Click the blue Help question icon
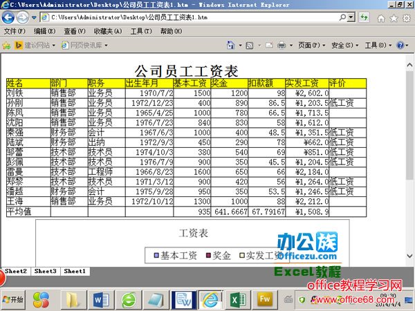This screenshot has width=415, height=311. click(x=400, y=45)
